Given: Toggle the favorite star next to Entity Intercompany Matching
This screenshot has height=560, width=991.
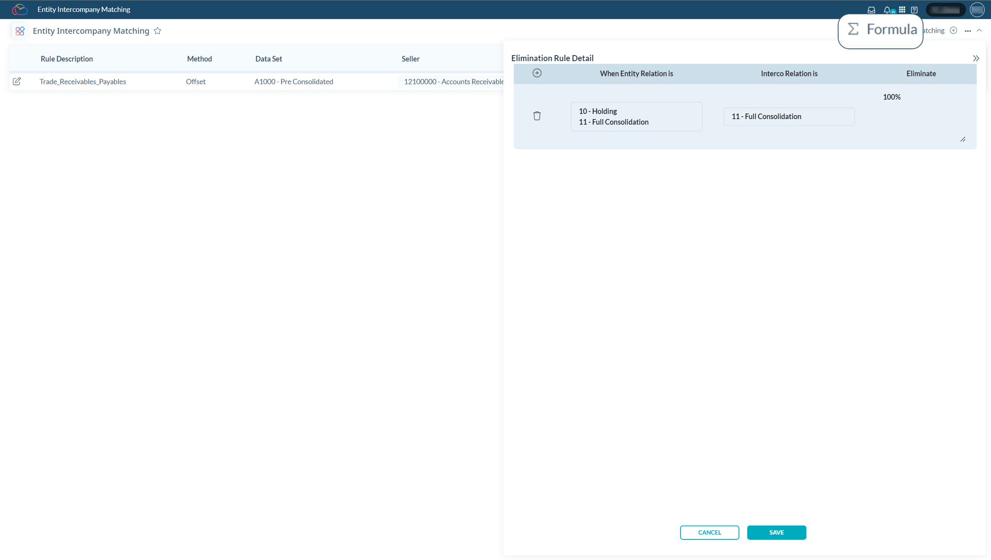Looking at the screenshot, I should (x=157, y=31).
